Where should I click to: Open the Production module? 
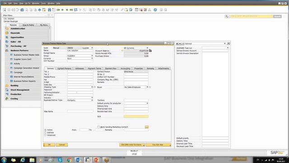(16, 94)
